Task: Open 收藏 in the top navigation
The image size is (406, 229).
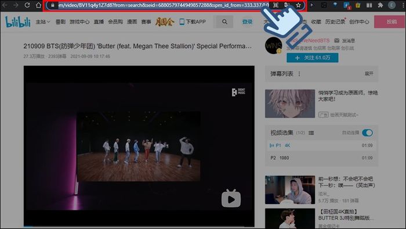Action: coord(316,22)
